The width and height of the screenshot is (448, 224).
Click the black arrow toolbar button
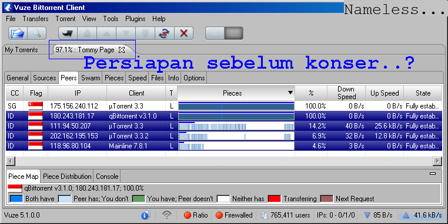tap(68, 33)
